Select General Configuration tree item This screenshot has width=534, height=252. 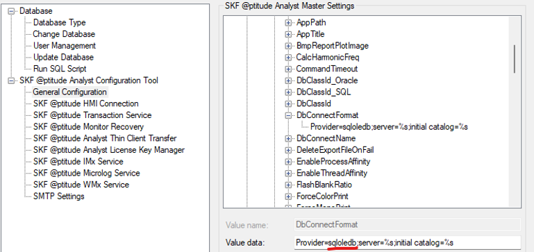(70, 92)
